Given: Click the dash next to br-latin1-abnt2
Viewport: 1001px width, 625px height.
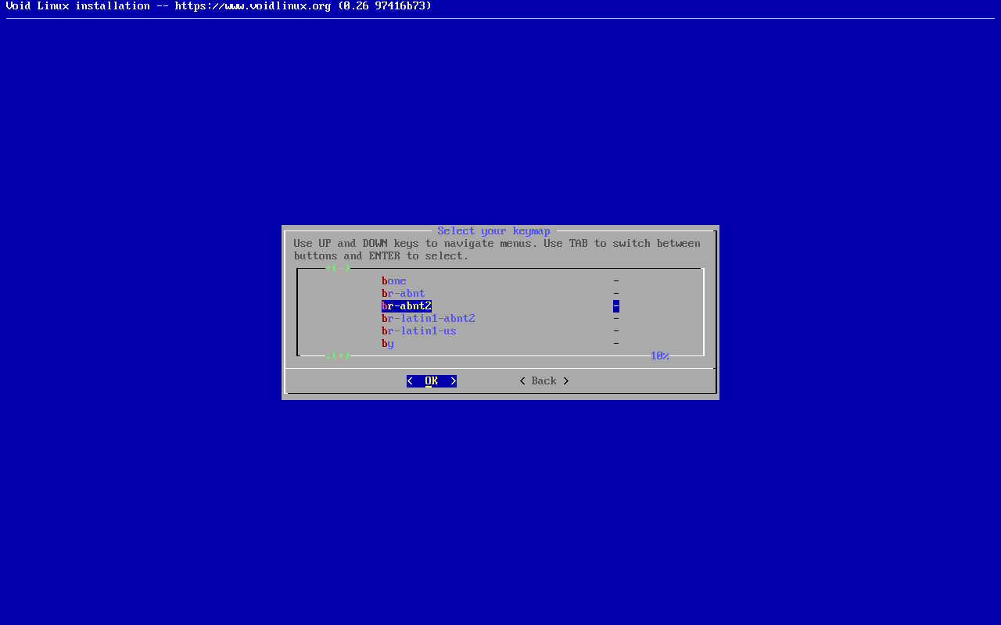Looking at the screenshot, I should [616, 319].
